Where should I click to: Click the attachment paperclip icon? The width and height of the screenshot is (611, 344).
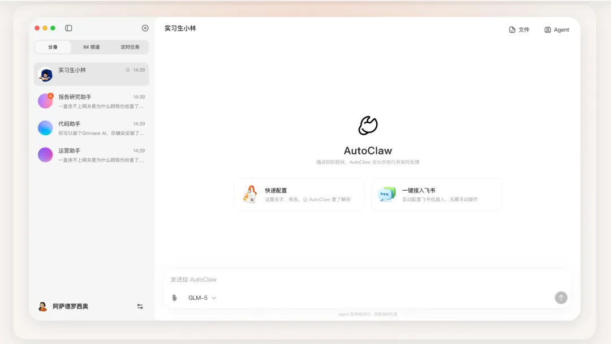(174, 298)
